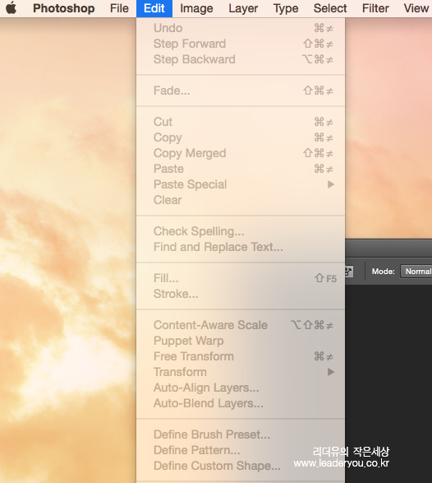Open the Mode dropdown set to Normal
This screenshot has width=432, height=483.
click(416, 272)
